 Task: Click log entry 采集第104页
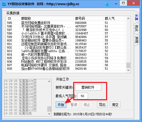click(20, 81)
